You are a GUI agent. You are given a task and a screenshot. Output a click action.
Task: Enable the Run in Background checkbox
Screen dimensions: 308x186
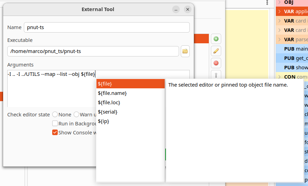[55, 123]
